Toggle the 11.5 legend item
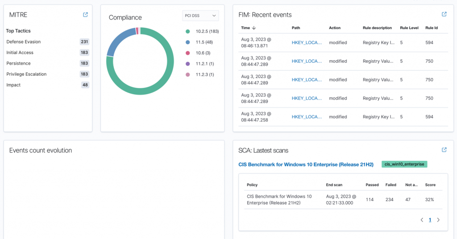 pos(204,42)
